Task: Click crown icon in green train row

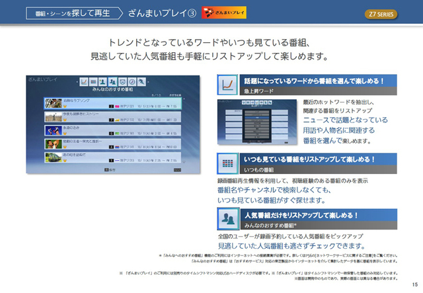Action: pos(65,160)
